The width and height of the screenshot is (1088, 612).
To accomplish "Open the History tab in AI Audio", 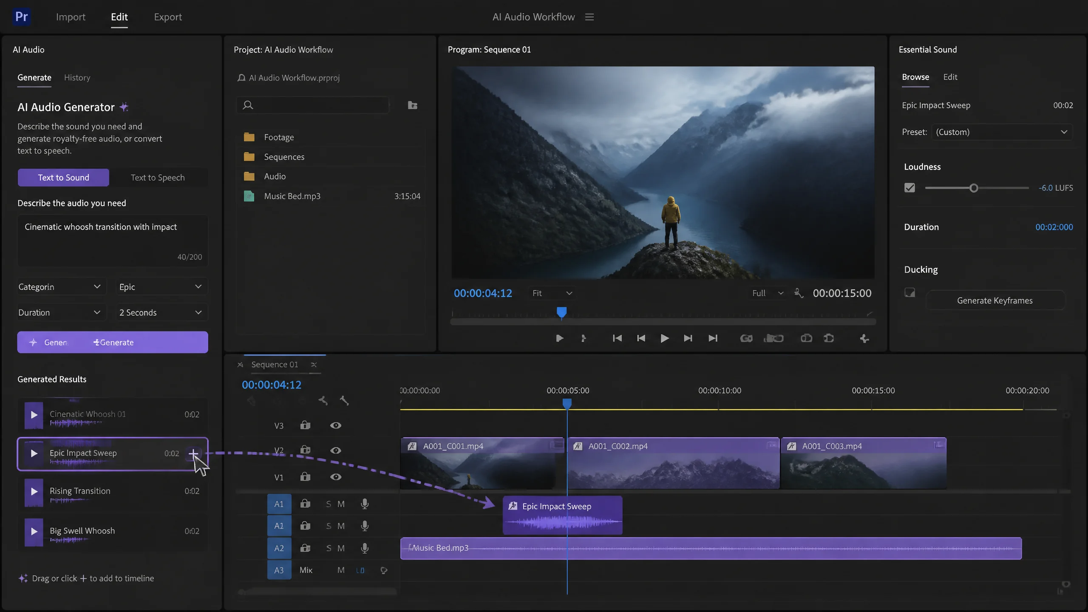I will pyautogui.click(x=77, y=77).
